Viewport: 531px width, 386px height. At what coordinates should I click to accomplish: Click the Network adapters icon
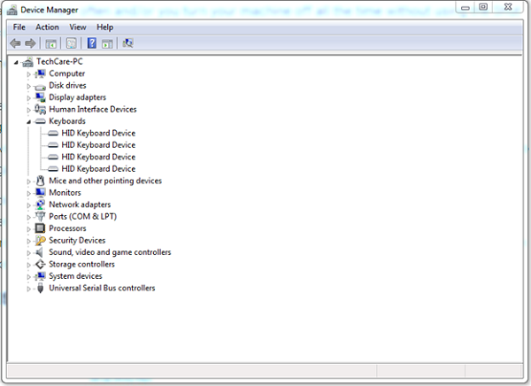tap(40, 205)
